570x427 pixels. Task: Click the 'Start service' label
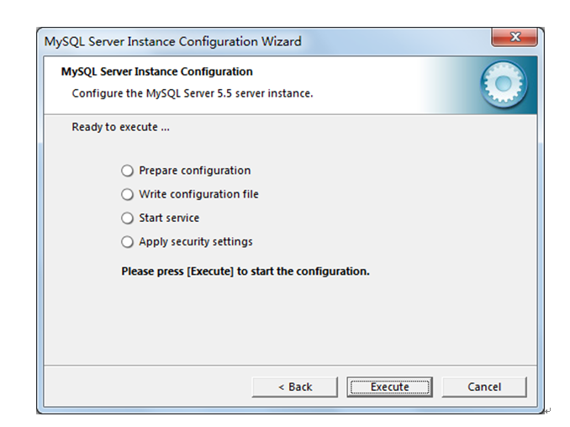pos(169,218)
